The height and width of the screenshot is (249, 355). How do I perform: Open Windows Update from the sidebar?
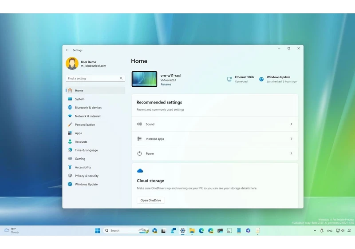(x=95, y=185)
